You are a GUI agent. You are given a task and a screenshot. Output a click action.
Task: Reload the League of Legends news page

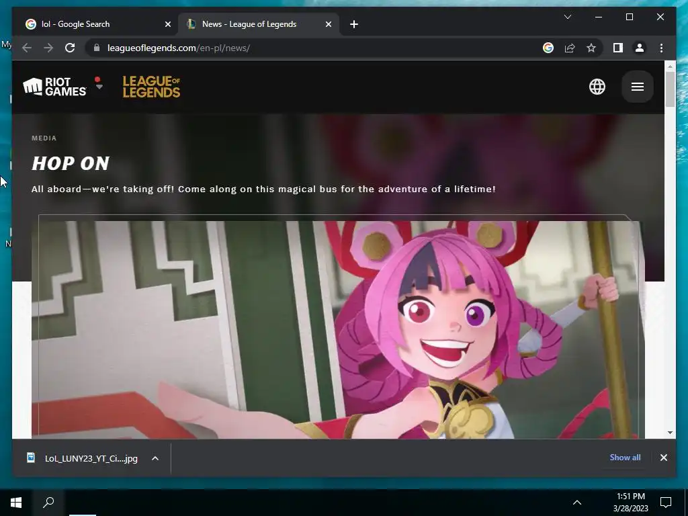[x=70, y=48]
